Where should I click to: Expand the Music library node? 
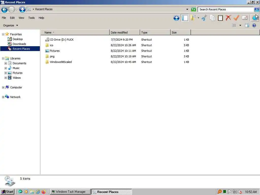coord(6,68)
